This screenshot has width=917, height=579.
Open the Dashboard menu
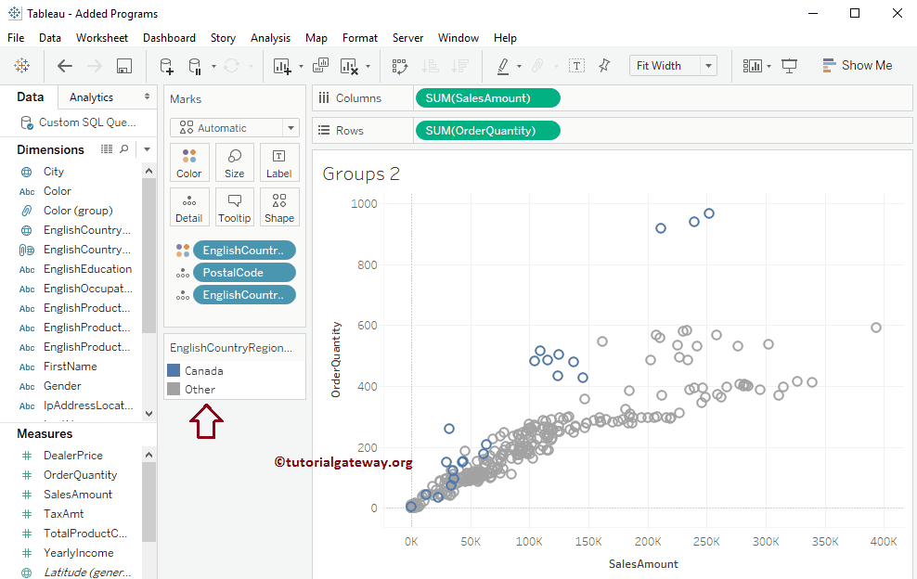click(169, 38)
